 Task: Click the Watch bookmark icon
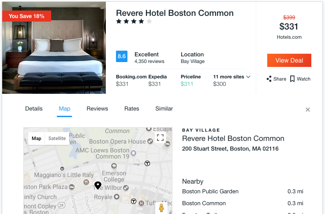coord(292,79)
